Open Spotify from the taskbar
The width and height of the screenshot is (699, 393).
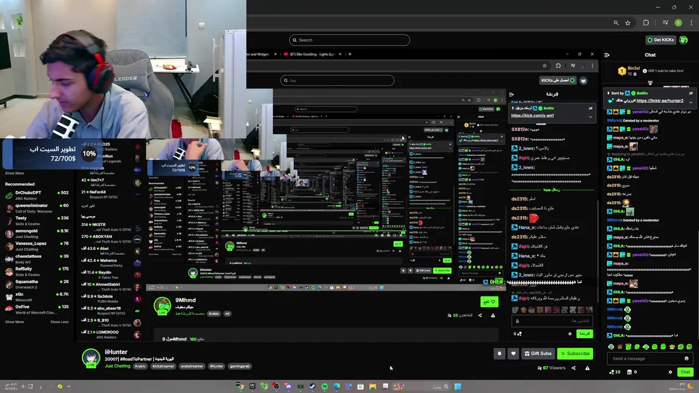pos(324,386)
